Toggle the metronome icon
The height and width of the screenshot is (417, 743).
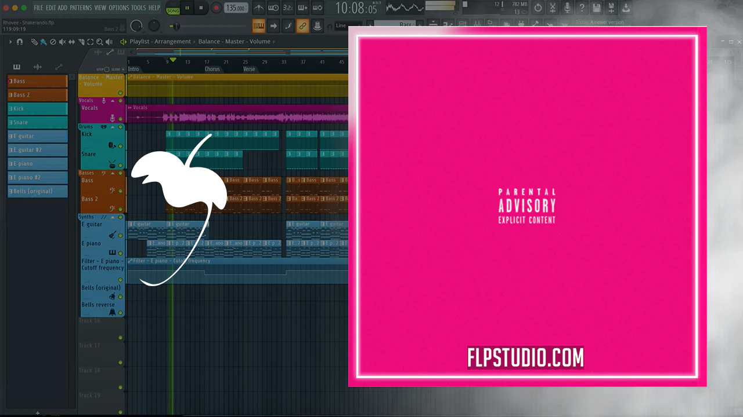coord(259,8)
